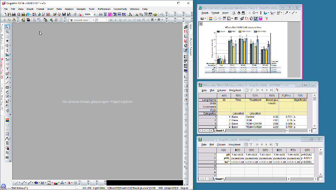Click the magnifier search icon beside Start Menu
336x190 pixels.
[x=3, y=187]
